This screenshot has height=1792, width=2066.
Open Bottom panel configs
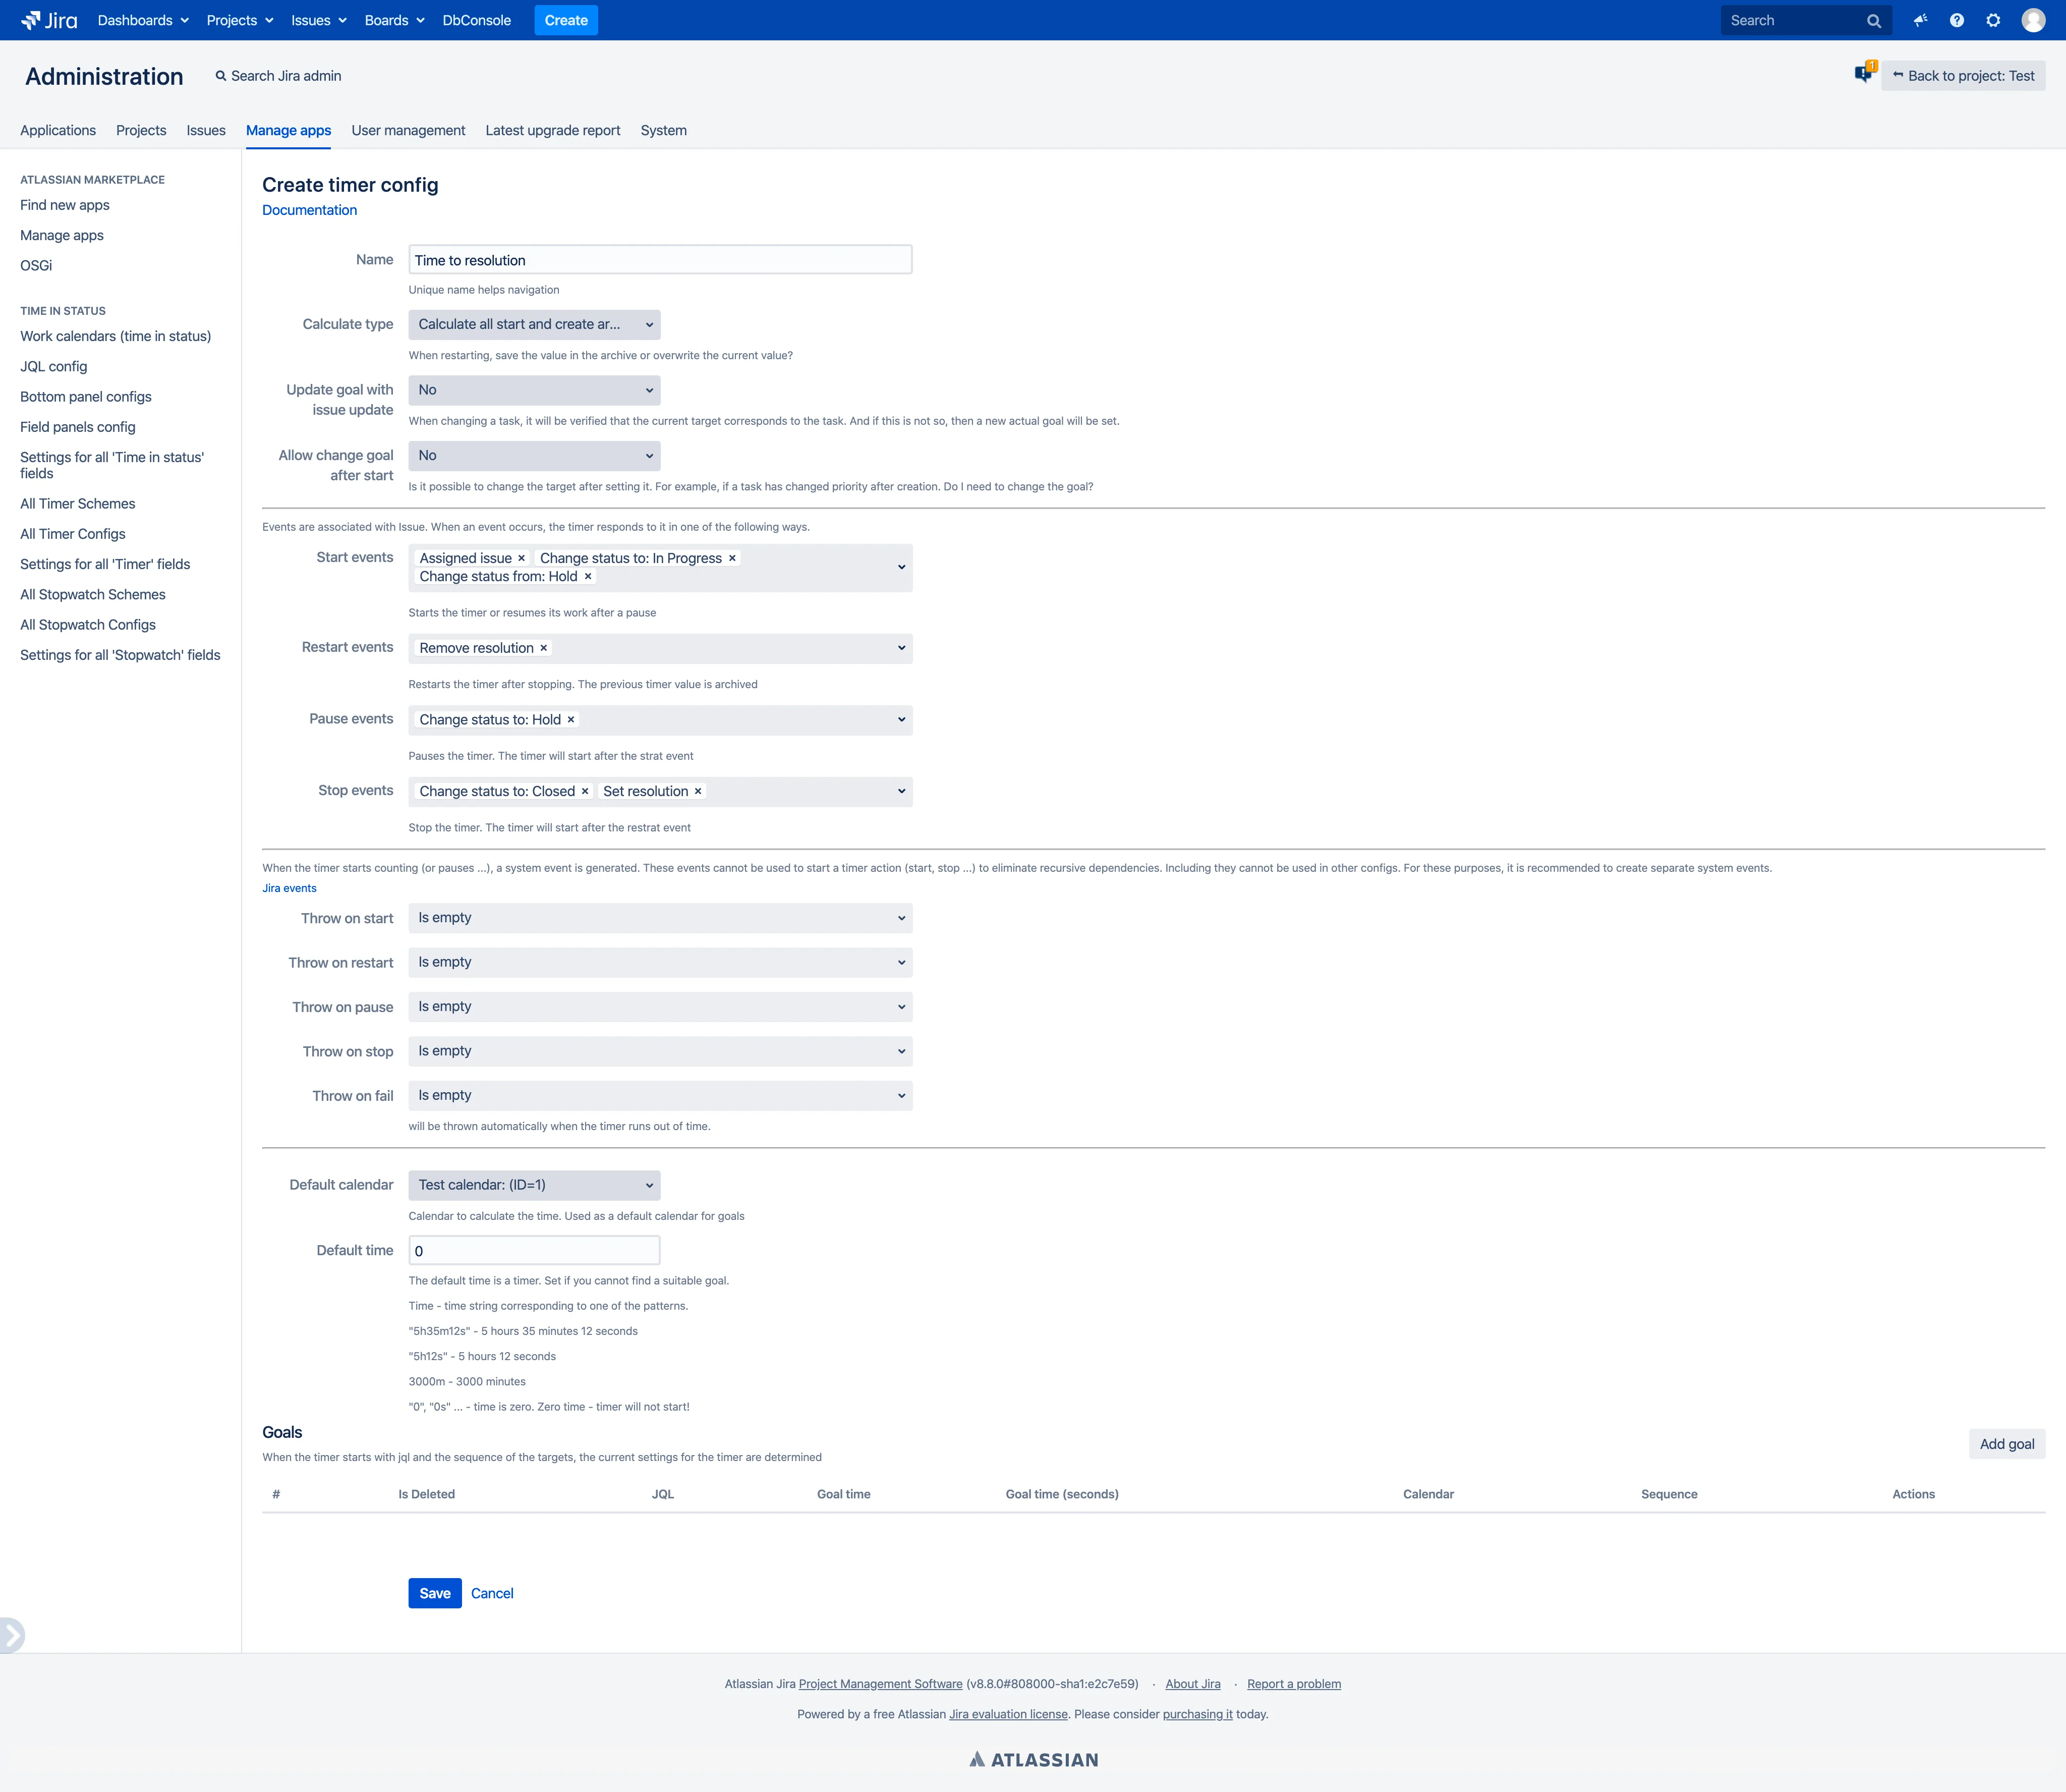coord(86,396)
